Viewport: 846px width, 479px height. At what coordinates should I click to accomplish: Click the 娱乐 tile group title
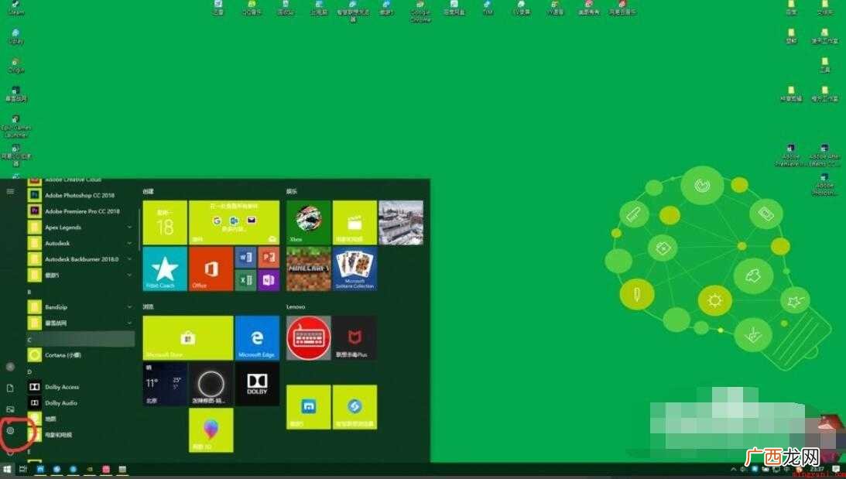[x=292, y=191]
